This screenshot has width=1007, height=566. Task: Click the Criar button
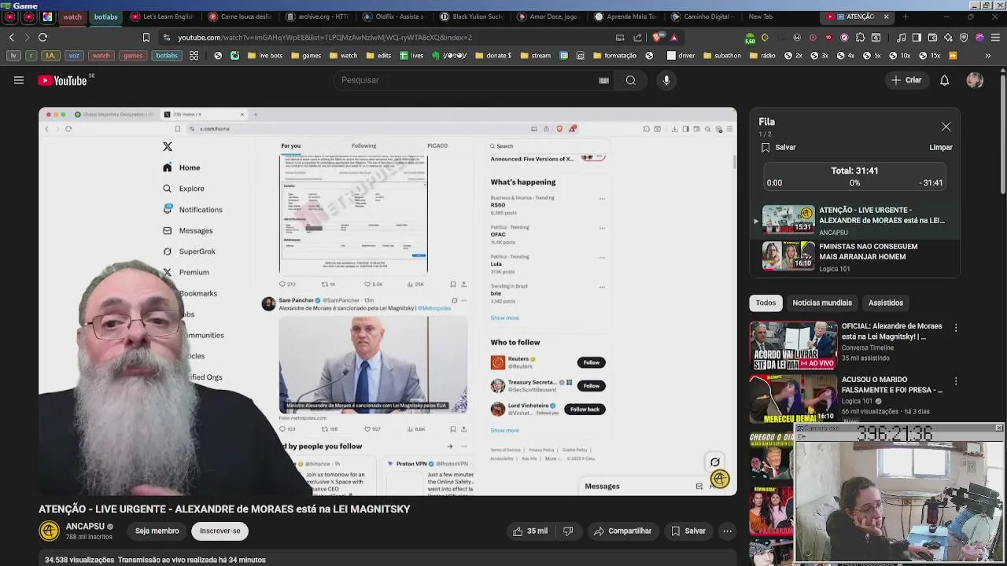pyautogui.click(x=906, y=80)
